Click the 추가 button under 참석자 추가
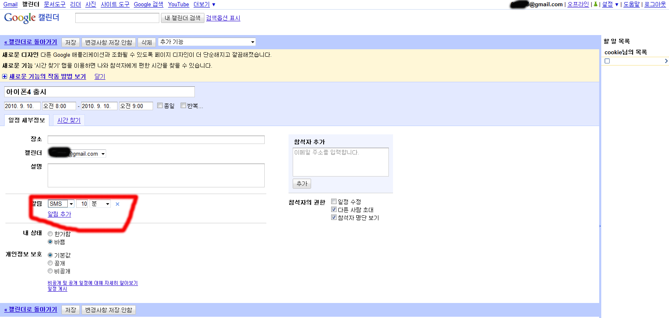The image size is (669, 318). coord(302,184)
